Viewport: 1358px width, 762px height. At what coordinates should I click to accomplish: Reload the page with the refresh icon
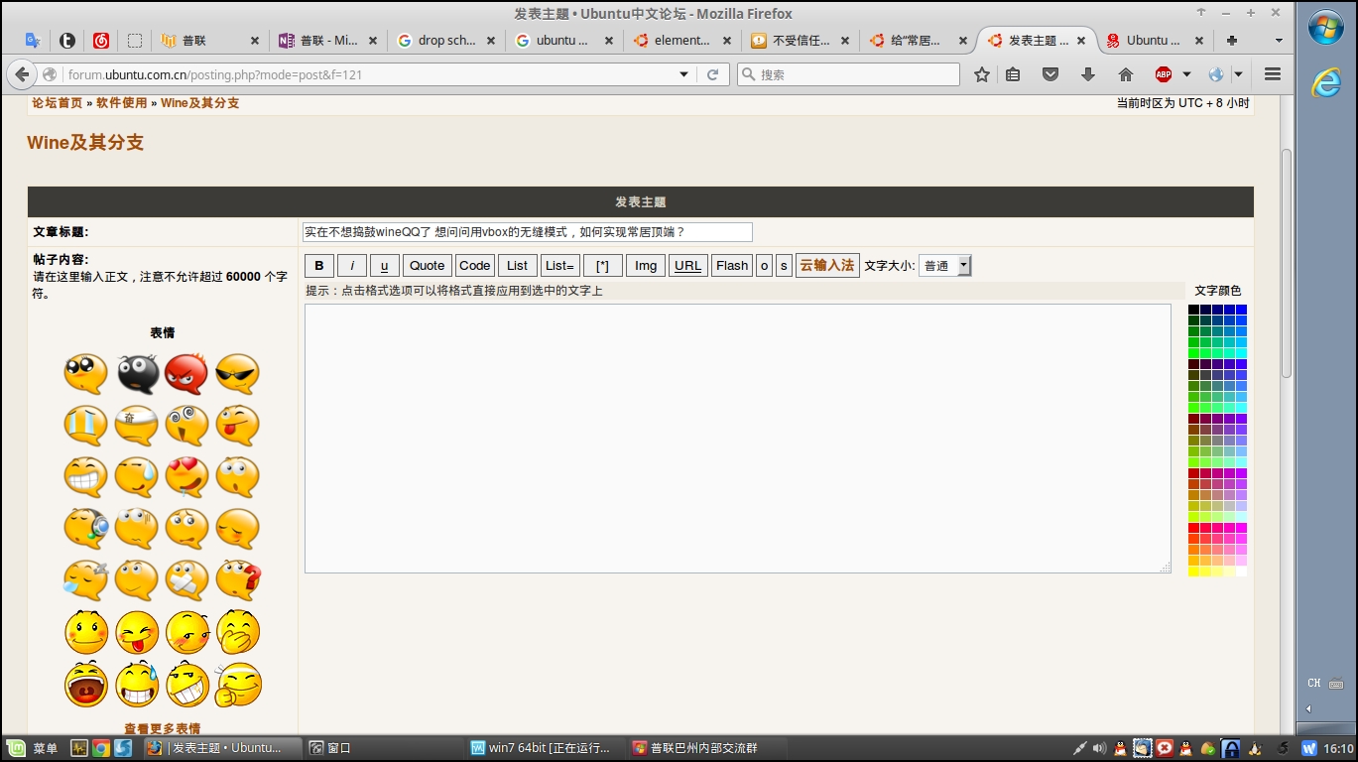click(x=711, y=74)
